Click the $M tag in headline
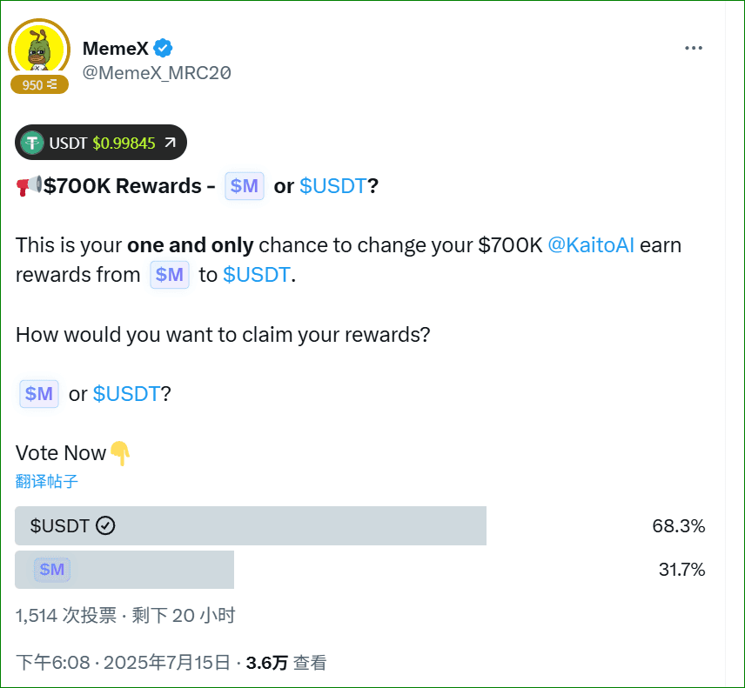 [244, 186]
